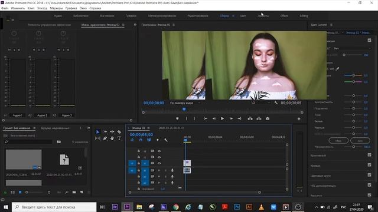Toggle timeline Snap magnet icon
378x212 pixels.
point(141,140)
